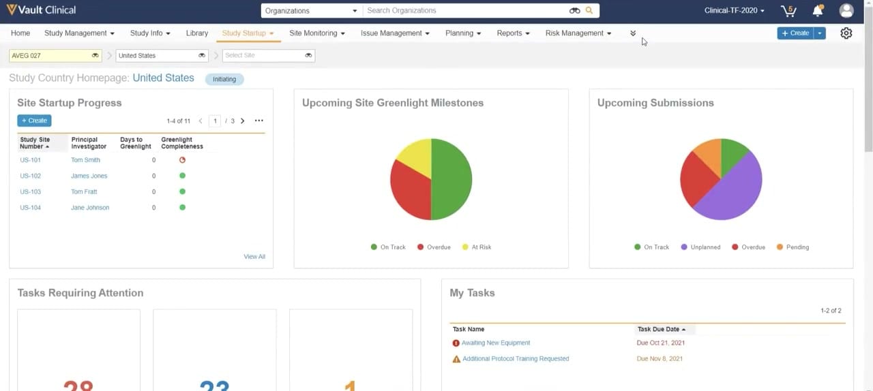Click binoculars icon in United States field
This screenshot has width=873, height=391.
202,56
